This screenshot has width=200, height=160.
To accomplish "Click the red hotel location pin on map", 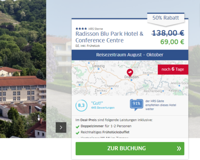I will pyautogui.click(x=130, y=72).
